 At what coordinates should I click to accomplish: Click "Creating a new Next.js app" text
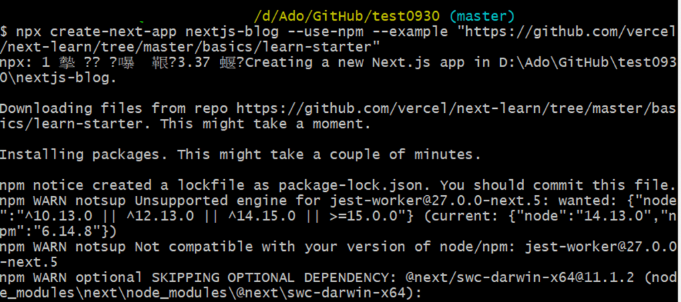tap(355, 62)
